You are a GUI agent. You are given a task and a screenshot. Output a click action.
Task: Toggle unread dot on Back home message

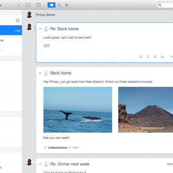pyautogui.click(x=40, y=73)
